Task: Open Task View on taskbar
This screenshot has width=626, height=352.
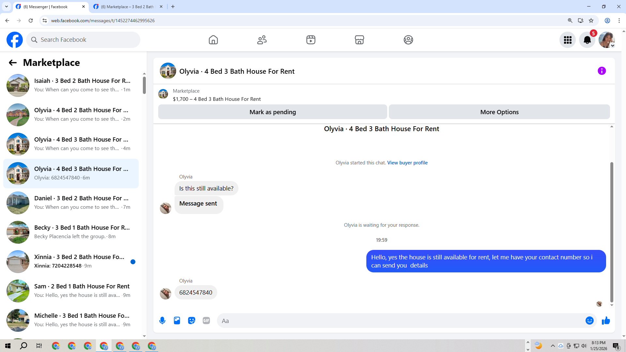Action: click(39, 346)
